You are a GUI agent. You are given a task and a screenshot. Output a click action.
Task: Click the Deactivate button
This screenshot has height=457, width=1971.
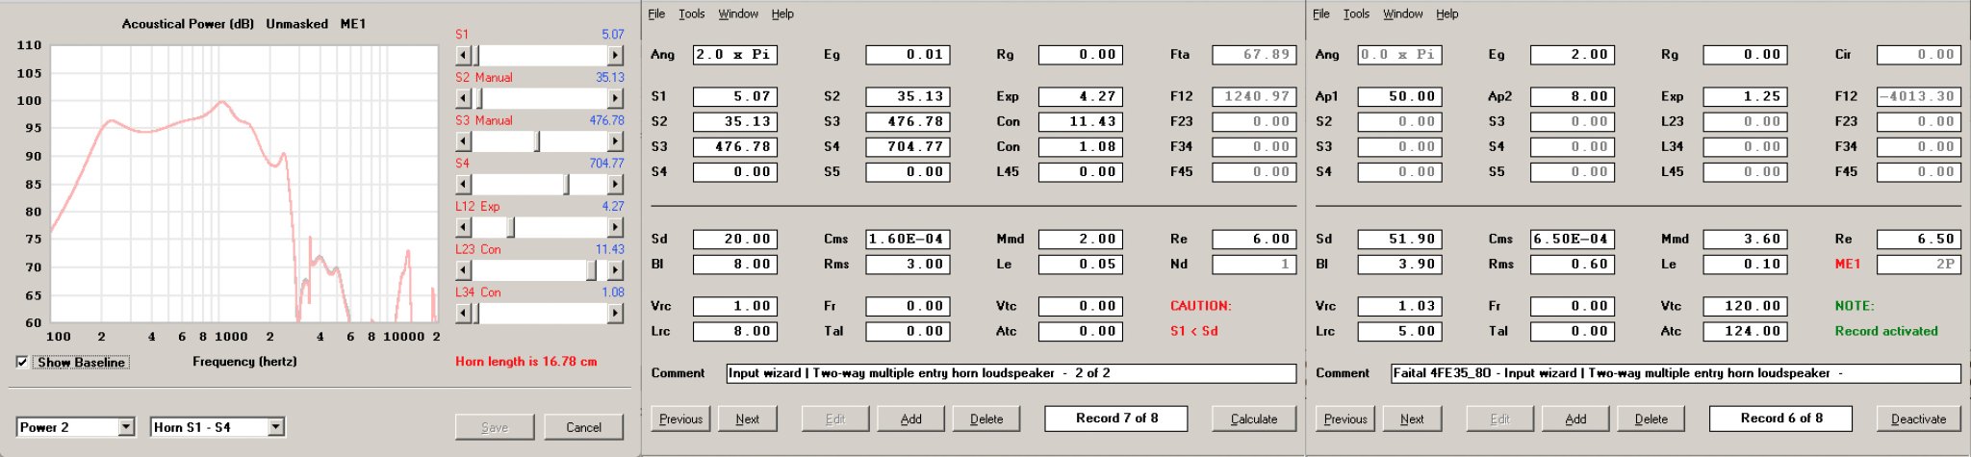pyautogui.click(x=1919, y=419)
